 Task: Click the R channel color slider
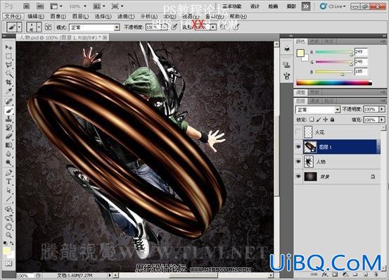334,52
